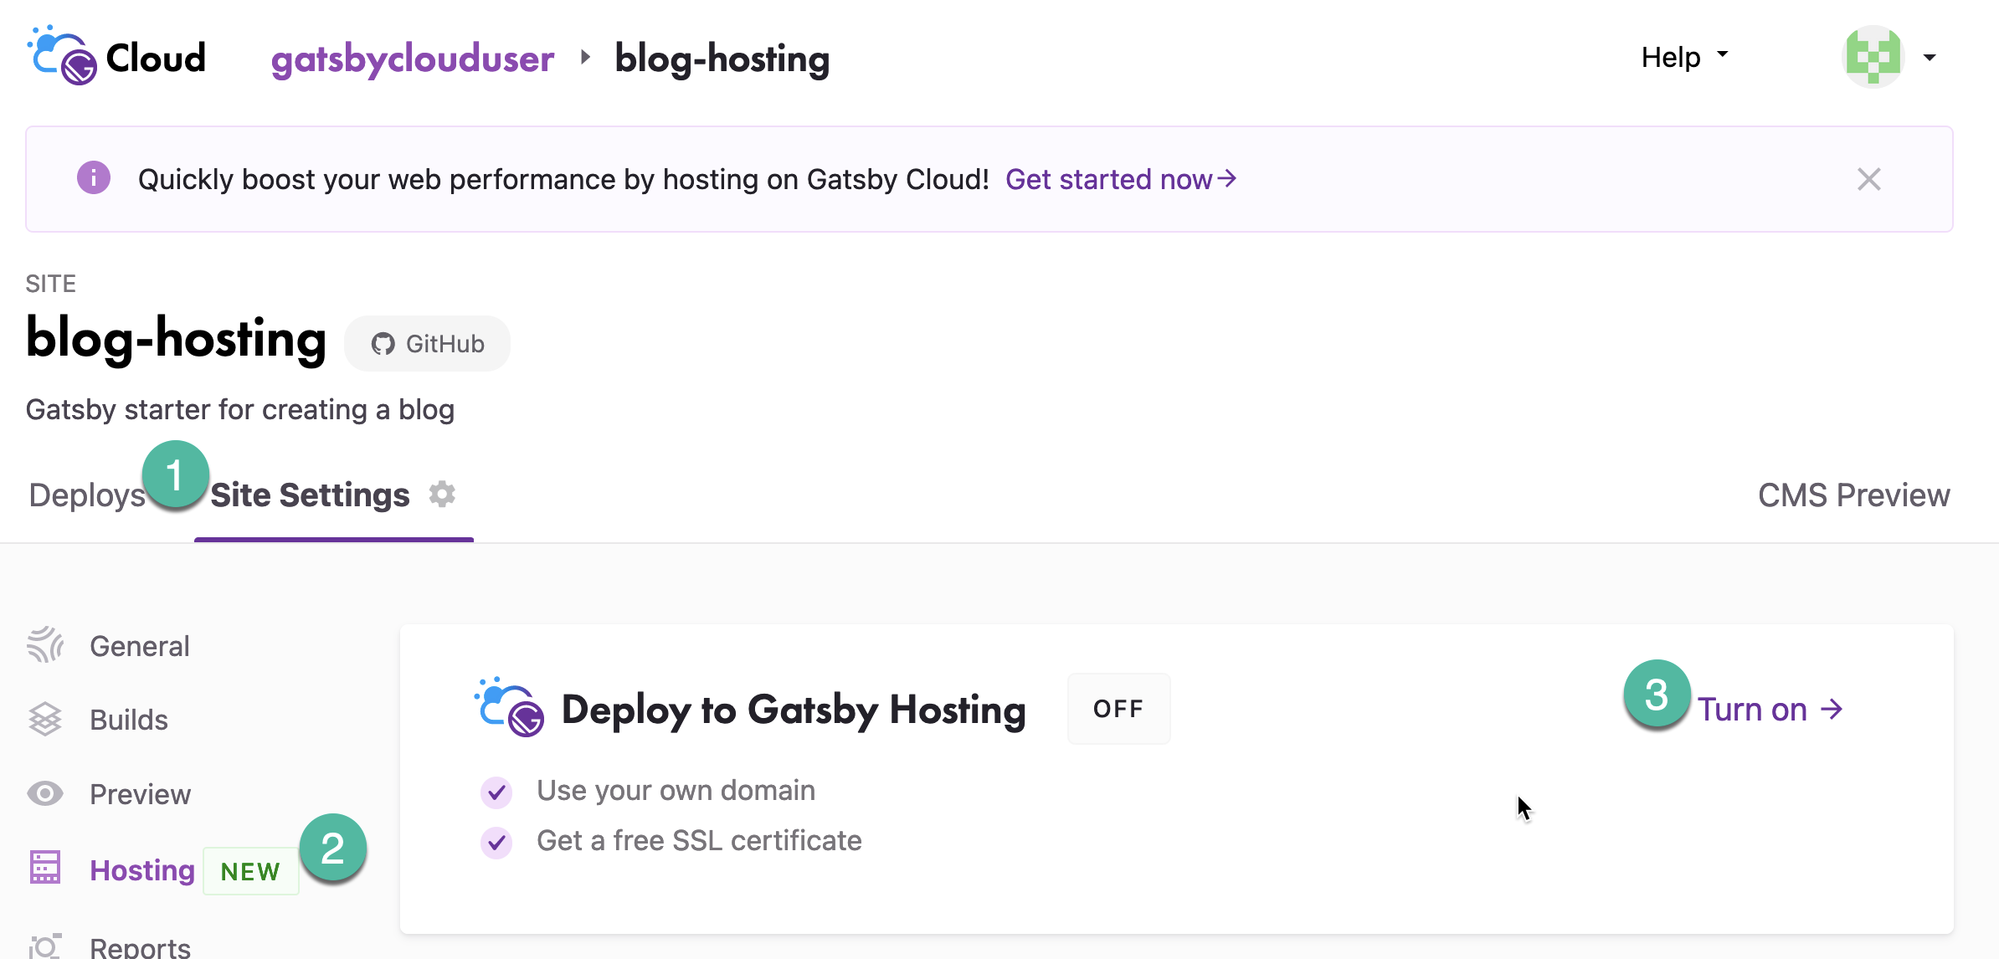Dismiss the web performance banner

(x=1868, y=179)
